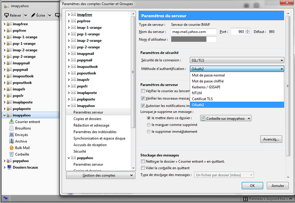This screenshot has width=295, height=203.
Task: Click the Brouillons drafts icon
Action: (x=12, y=128)
